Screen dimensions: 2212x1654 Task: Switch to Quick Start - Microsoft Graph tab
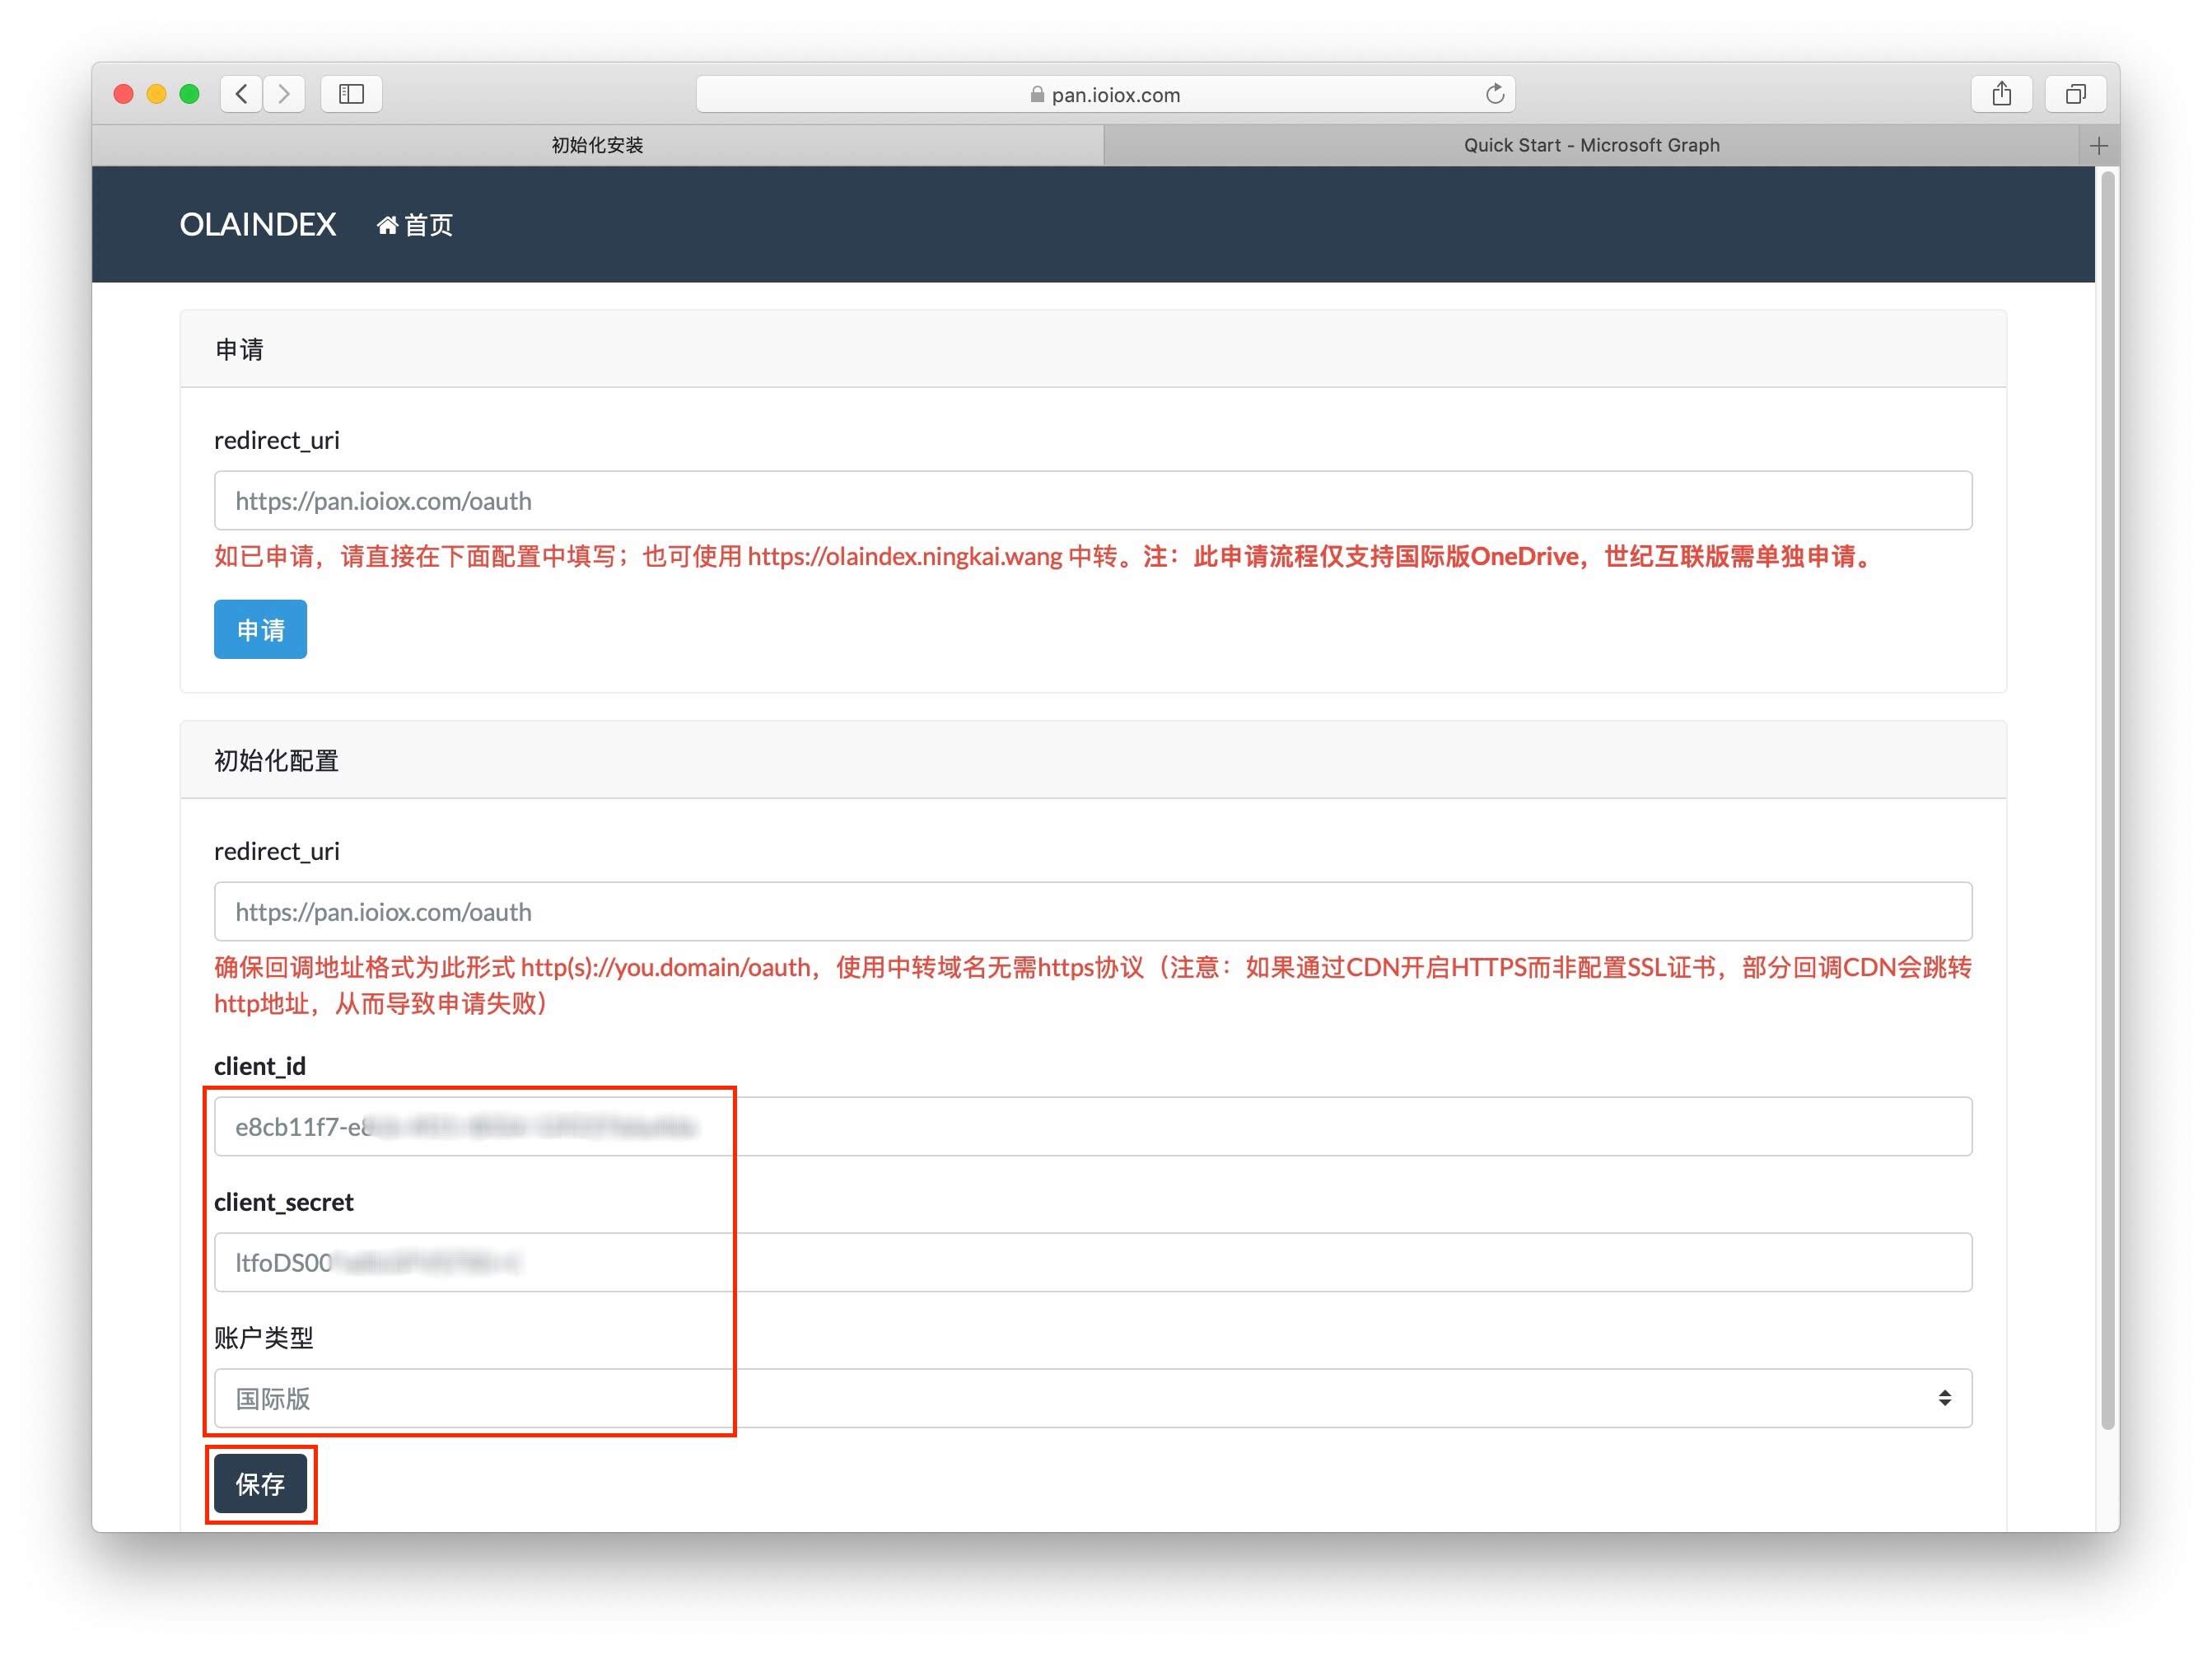point(1590,146)
